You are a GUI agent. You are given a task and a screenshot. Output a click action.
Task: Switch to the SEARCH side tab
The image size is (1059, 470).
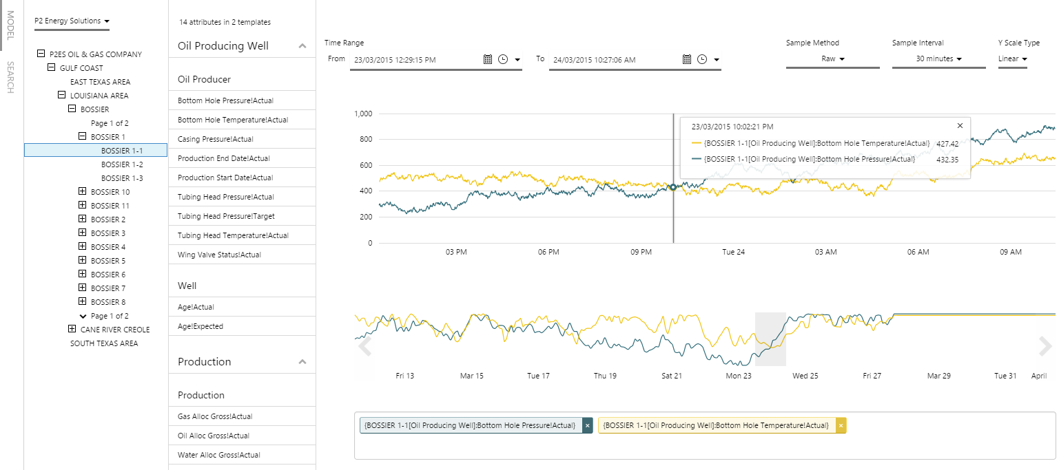[10, 78]
